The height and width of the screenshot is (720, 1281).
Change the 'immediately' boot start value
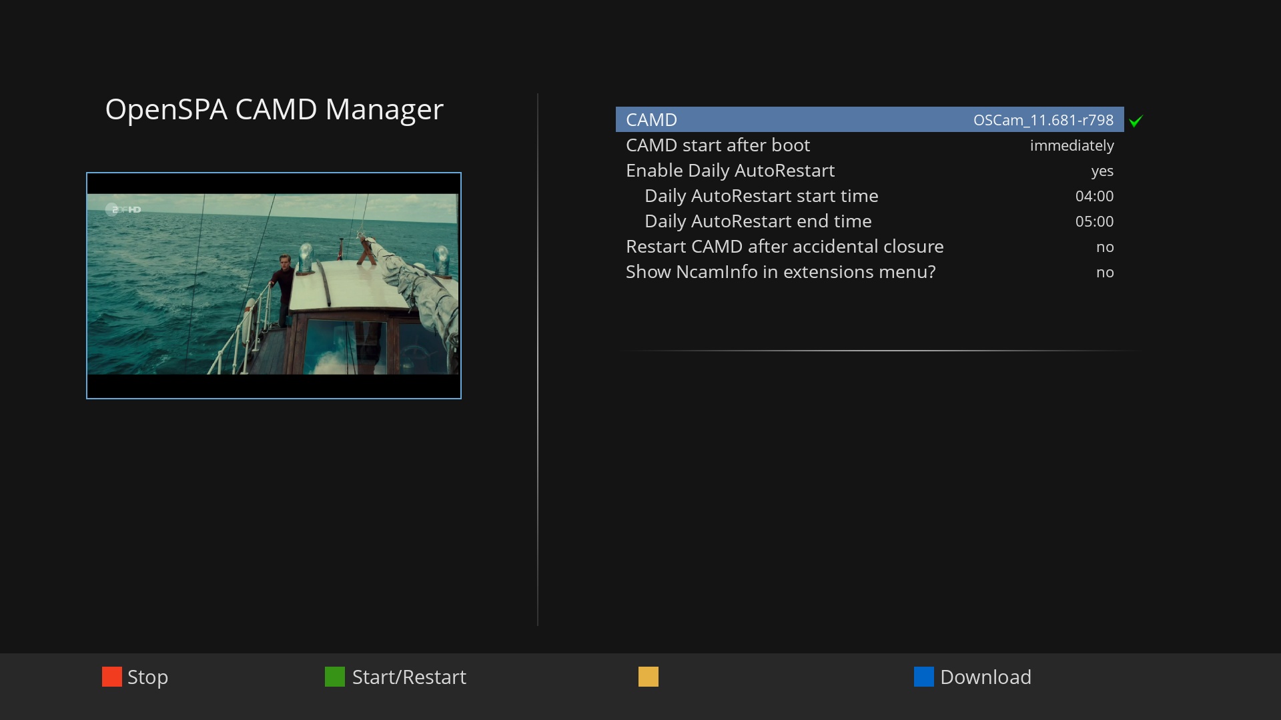pyautogui.click(x=1072, y=145)
